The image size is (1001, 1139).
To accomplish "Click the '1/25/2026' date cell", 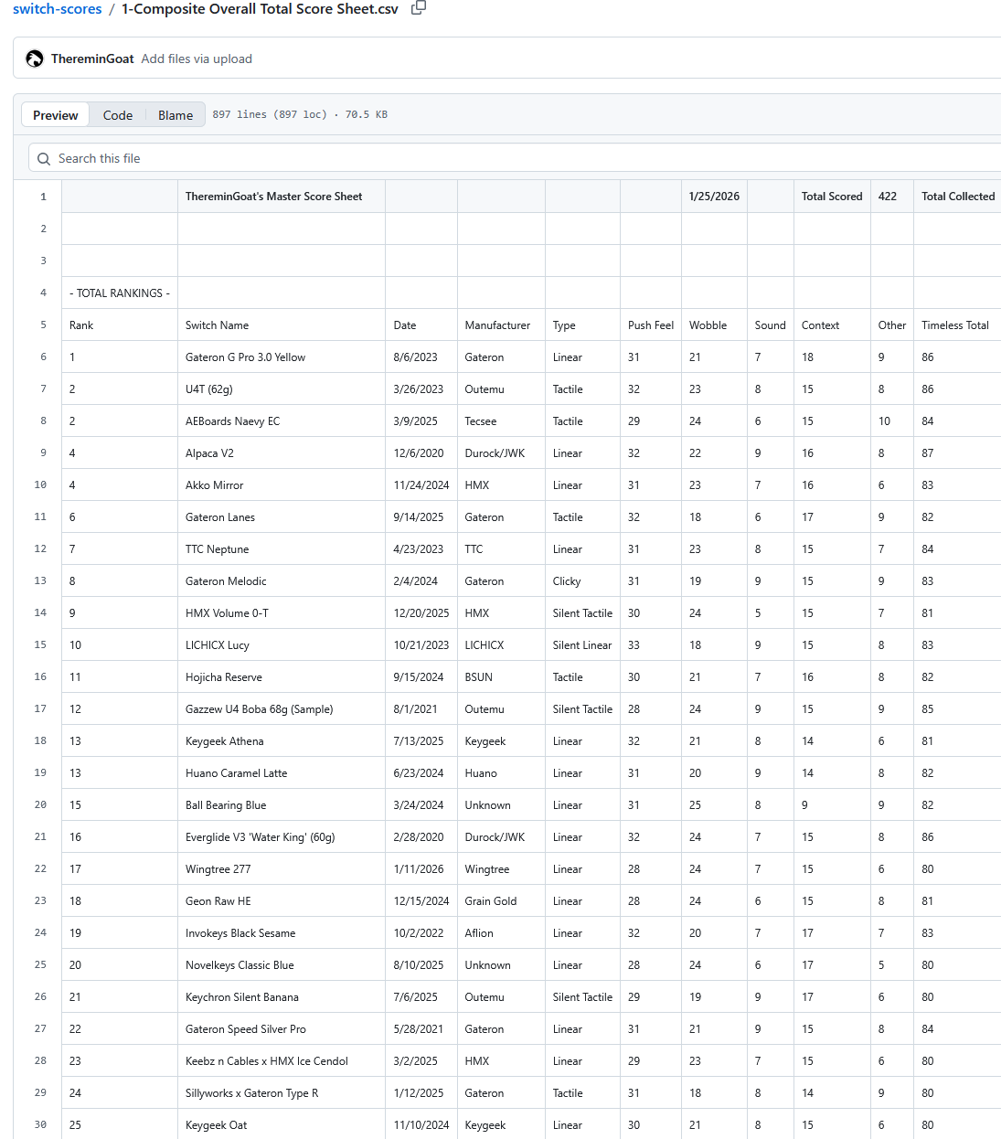I will point(714,197).
